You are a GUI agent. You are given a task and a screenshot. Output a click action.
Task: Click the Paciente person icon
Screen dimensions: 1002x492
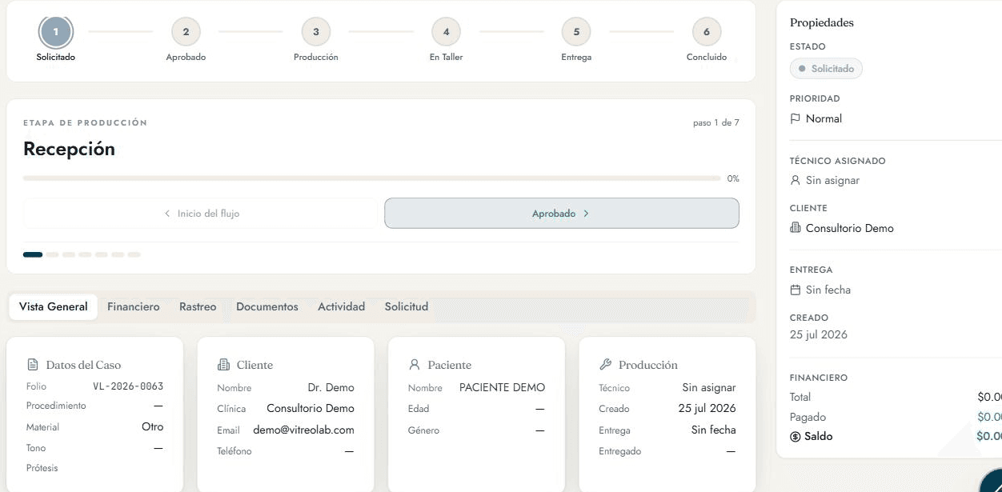415,365
